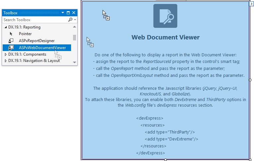
Task: Click the Toolbox vertical scrollbar thumb
Action: pyautogui.click(x=74, y=37)
